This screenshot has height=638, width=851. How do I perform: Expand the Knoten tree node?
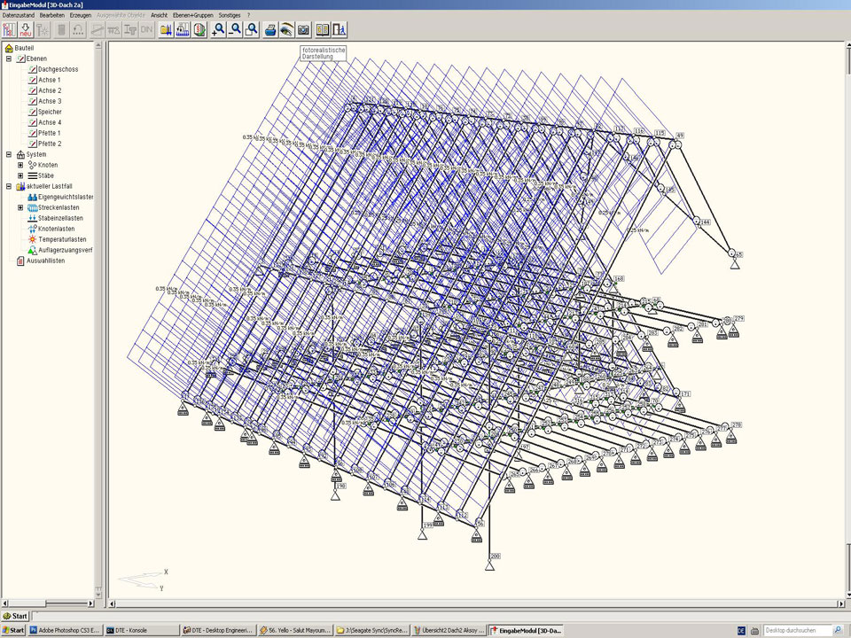coord(20,165)
